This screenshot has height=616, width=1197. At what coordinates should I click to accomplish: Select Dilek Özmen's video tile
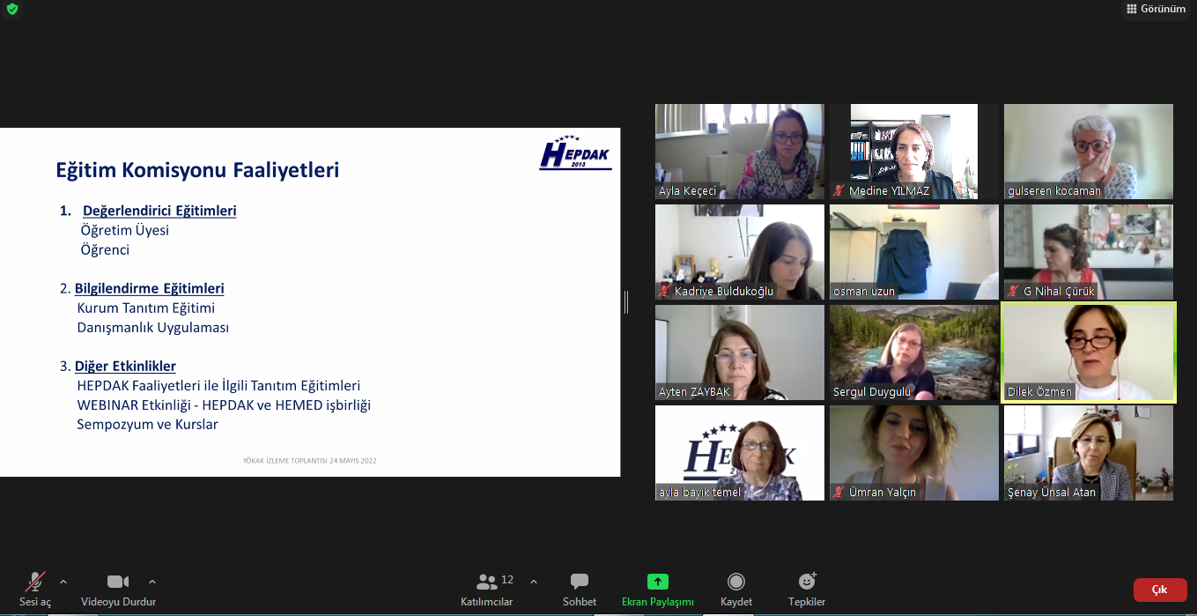pyautogui.click(x=1088, y=352)
